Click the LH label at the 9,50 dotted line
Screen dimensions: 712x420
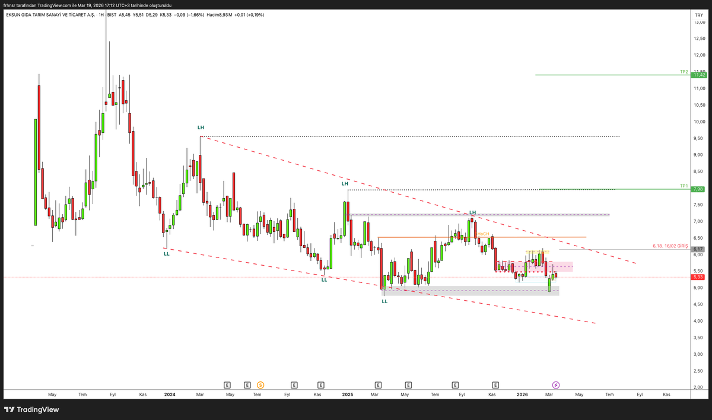point(201,128)
